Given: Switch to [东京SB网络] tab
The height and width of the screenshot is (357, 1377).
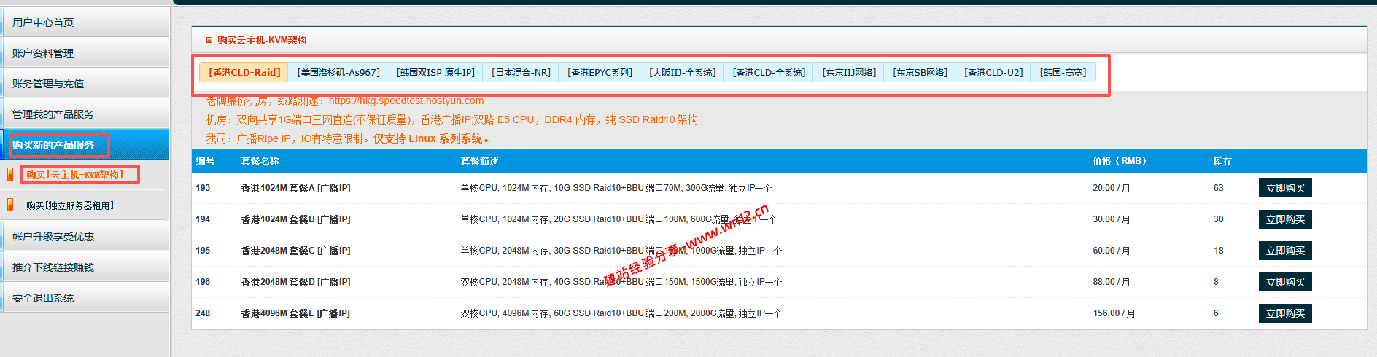Looking at the screenshot, I should click(920, 72).
